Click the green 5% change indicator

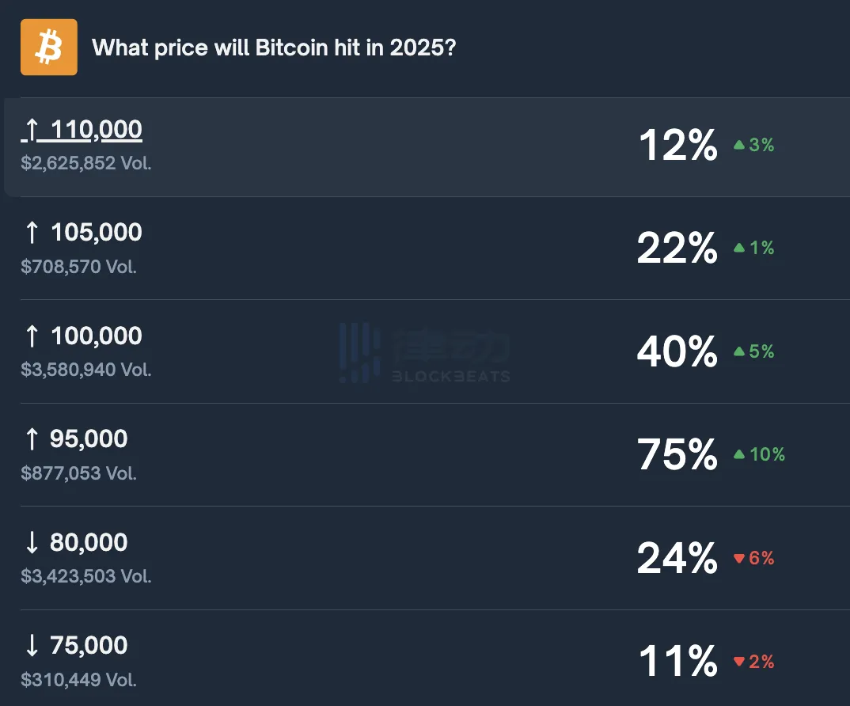tap(753, 351)
